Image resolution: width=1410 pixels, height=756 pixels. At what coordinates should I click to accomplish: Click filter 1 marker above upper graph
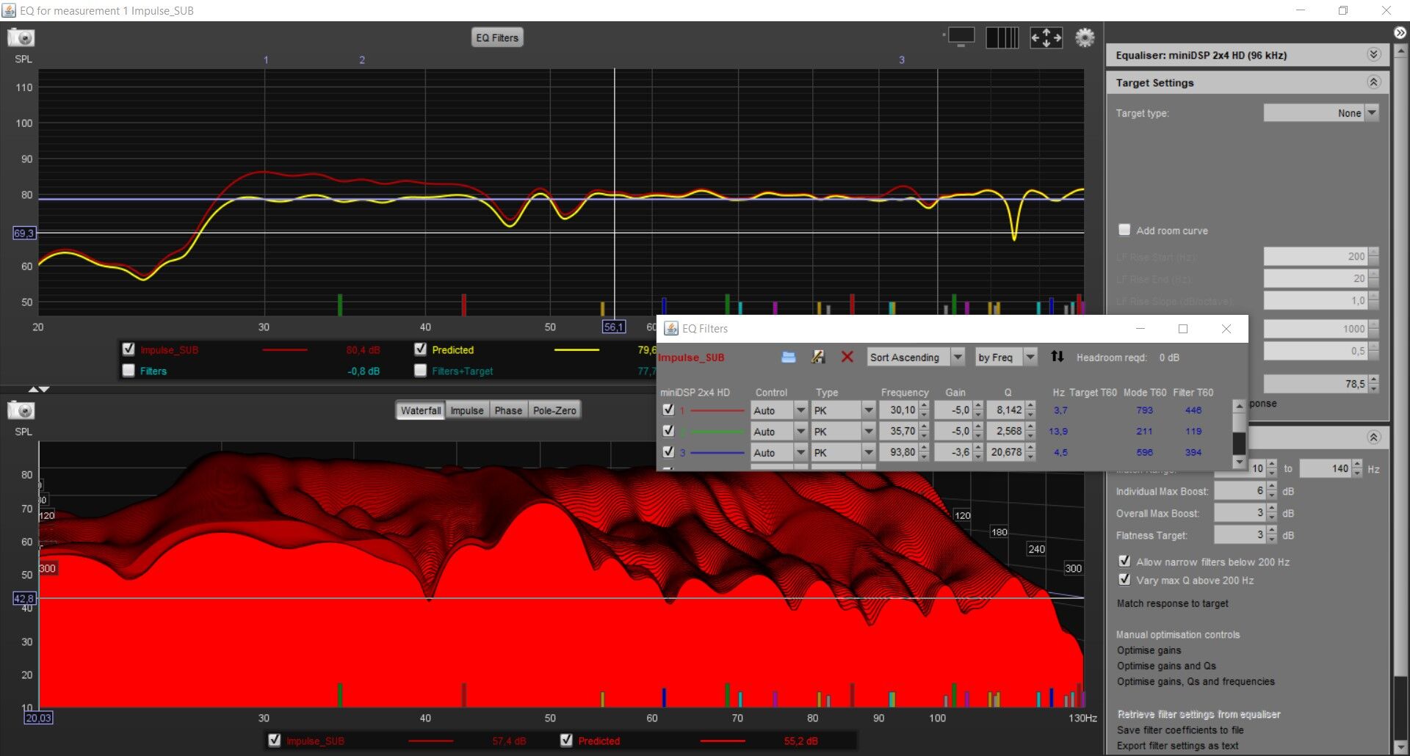point(266,60)
